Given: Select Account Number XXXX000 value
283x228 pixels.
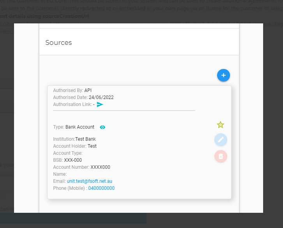Looking at the screenshot, I should pos(100,167).
